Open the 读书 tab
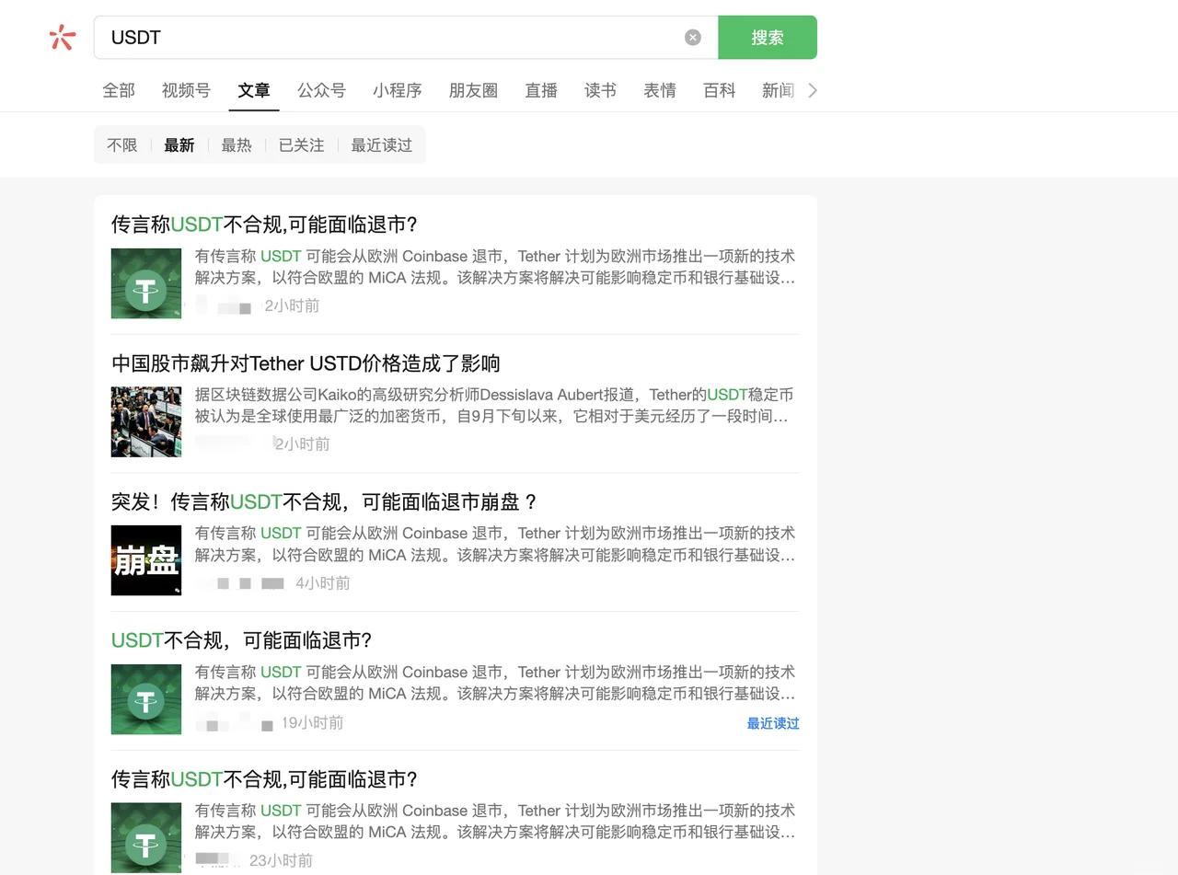Viewport: 1178px width, 875px height. (x=600, y=90)
